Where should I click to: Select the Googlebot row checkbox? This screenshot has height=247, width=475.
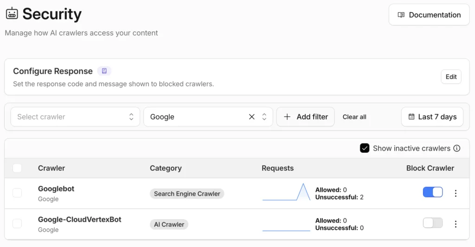point(17,193)
